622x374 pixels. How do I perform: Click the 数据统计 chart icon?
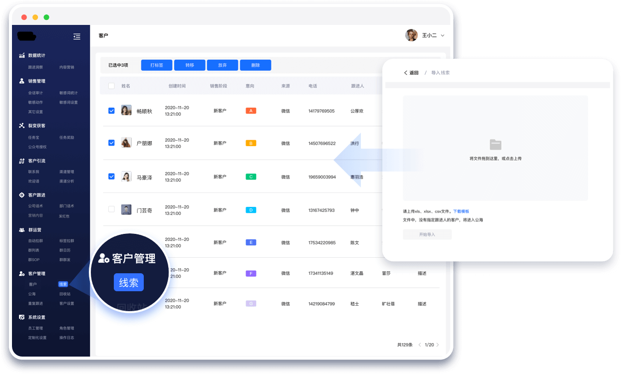click(21, 55)
